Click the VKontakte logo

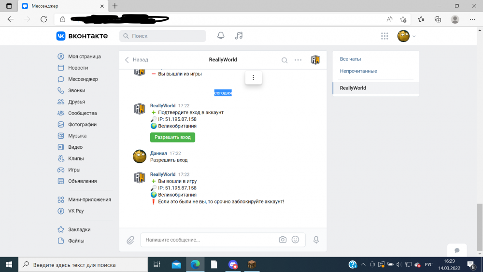tap(82, 36)
